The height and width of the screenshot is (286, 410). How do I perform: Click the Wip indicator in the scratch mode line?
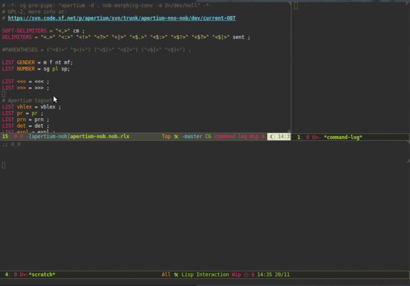pyautogui.click(x=236, y=274)
